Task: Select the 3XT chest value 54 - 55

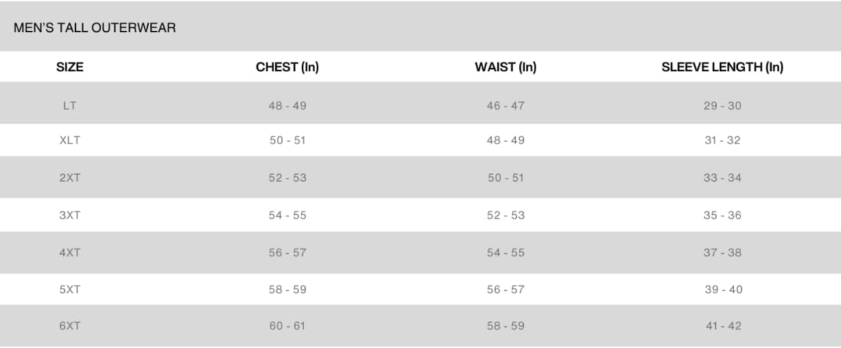Action: pyautogui.click(x=287, y=215)
